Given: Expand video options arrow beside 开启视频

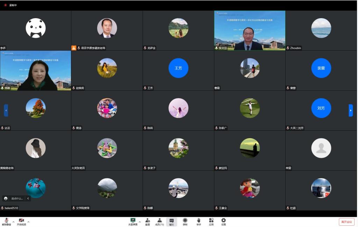Looking at the screenshot, I should click(29, 221).
